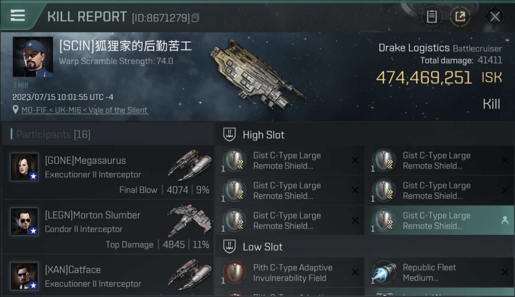515x297 pixels.
Task: Click the Low Slot section header
Action: click(364, 247)
